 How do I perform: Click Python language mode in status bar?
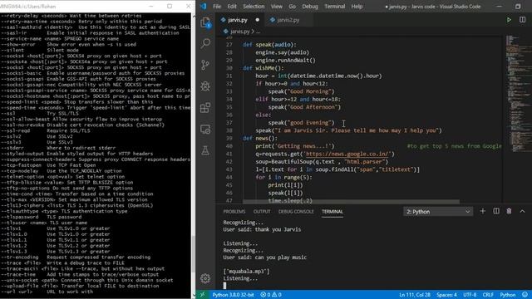click(508, 295)
